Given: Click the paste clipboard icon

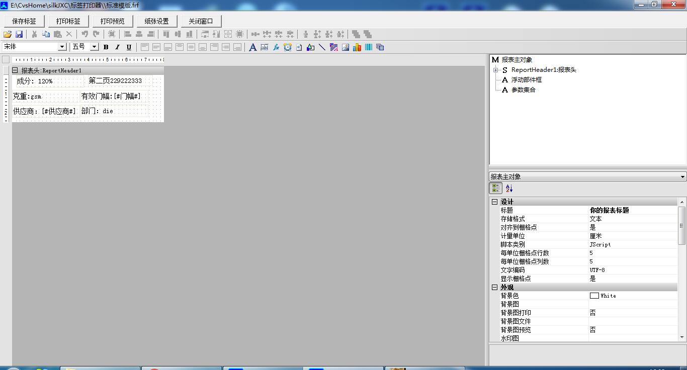Looking at the screenshot, I should click(x=58, y=34).
